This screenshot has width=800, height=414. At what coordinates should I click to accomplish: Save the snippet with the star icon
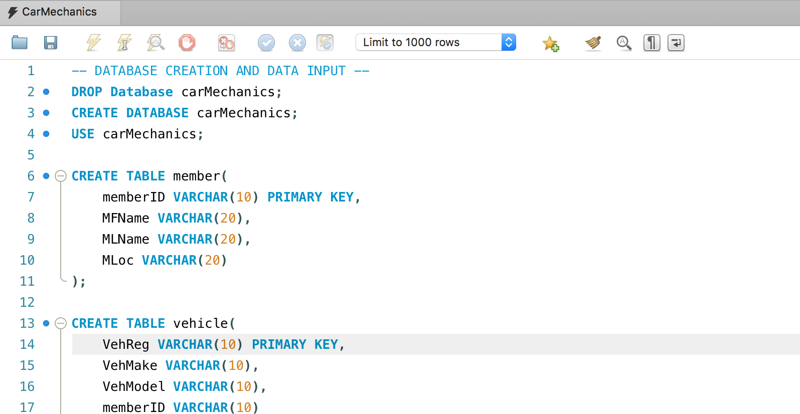coord(550,44)
